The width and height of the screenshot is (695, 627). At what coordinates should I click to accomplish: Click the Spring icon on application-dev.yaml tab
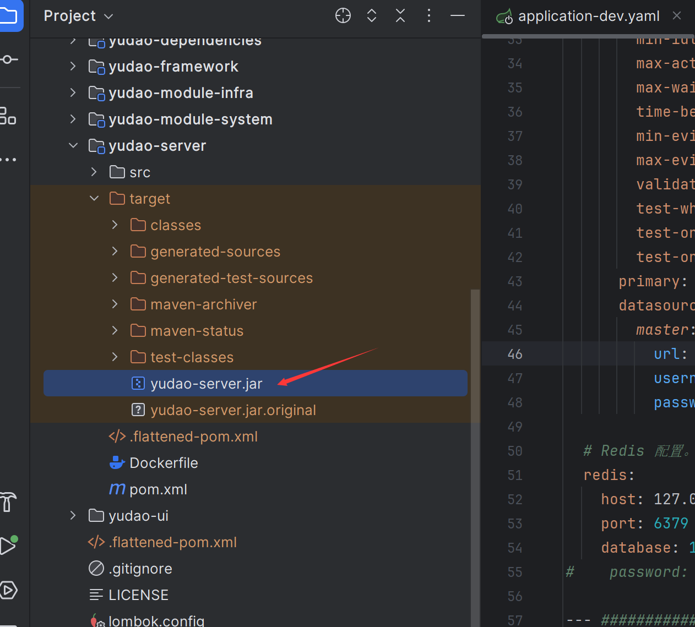[504, 17]
